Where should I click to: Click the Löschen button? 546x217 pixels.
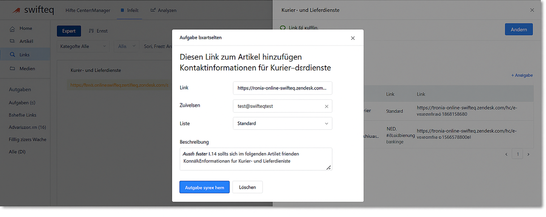point(247,187)
